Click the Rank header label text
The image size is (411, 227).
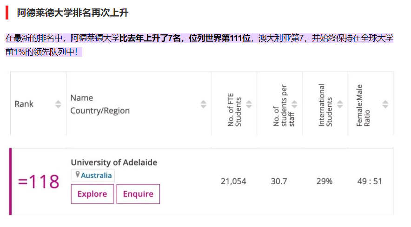[x=24, y=104]
